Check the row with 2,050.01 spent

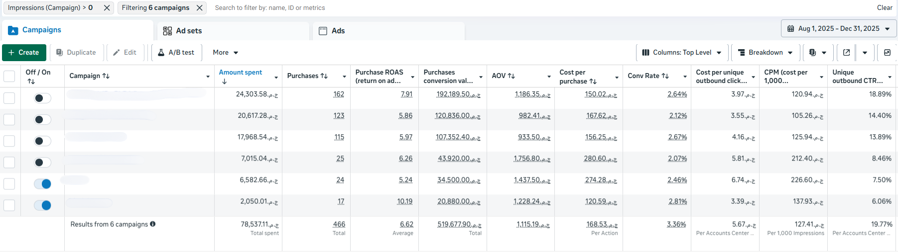pyautogui.click(x=9, y=205)
